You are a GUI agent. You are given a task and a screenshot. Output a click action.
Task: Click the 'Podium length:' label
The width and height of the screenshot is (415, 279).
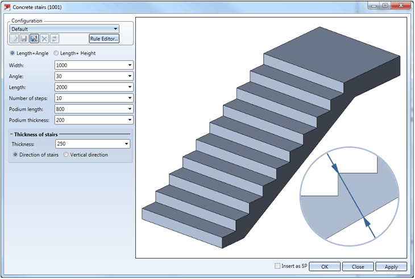(26, 109)
